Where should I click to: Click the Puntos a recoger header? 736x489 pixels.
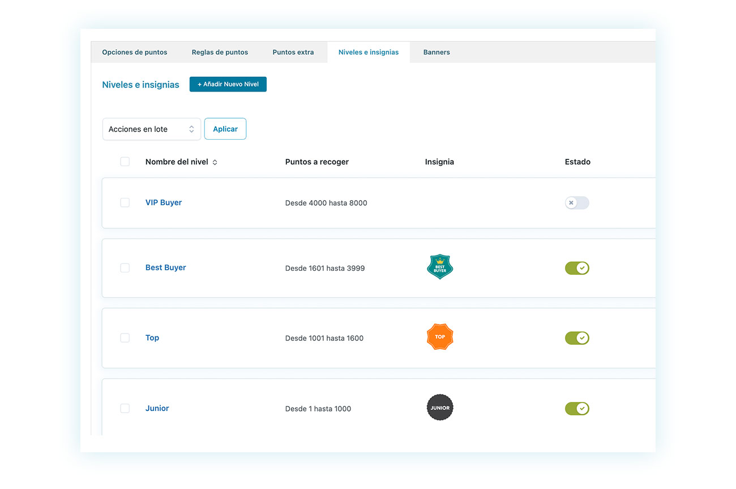[x=317, y=162]
